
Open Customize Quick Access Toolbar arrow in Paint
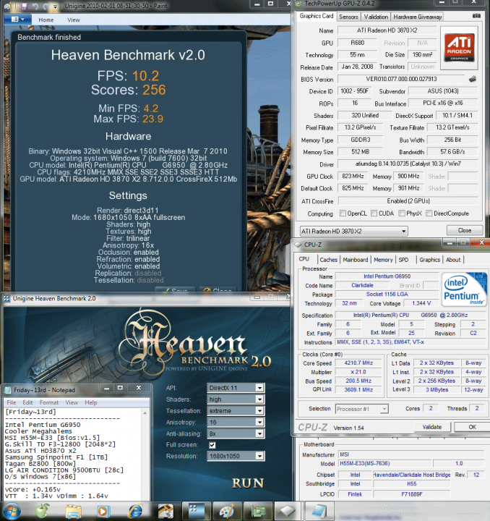(55, 6)
